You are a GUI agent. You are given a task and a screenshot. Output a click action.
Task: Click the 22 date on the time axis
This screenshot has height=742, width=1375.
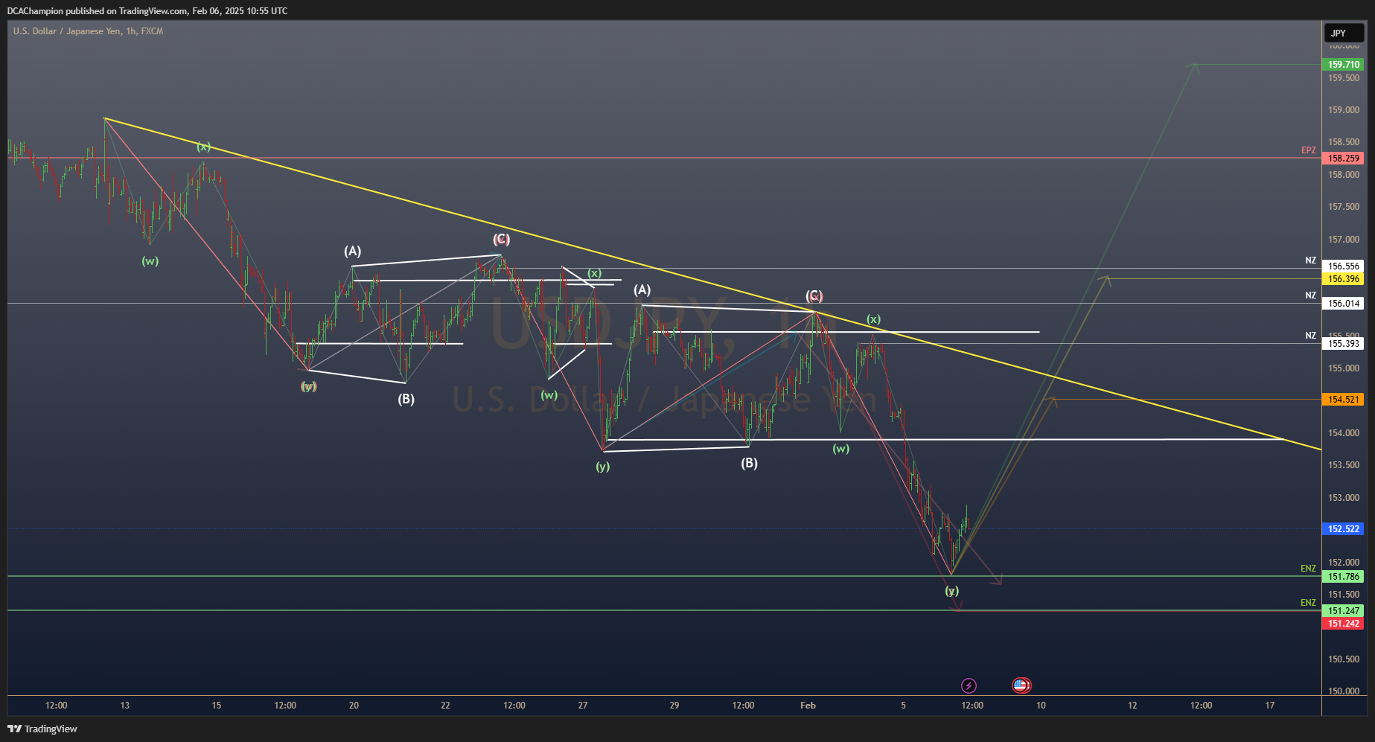click(445, 706)
